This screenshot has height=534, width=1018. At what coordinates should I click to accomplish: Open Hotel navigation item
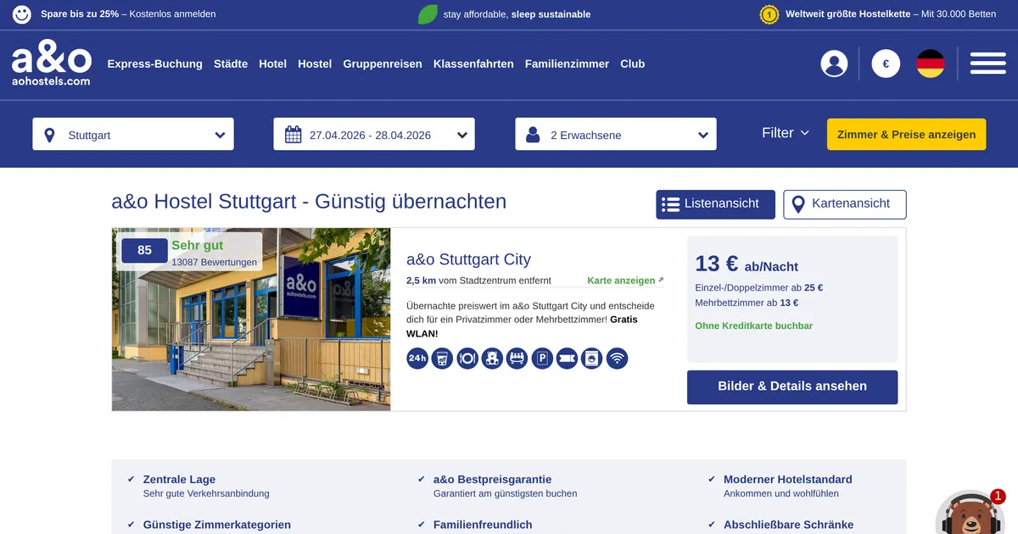[x=273, y=64]
